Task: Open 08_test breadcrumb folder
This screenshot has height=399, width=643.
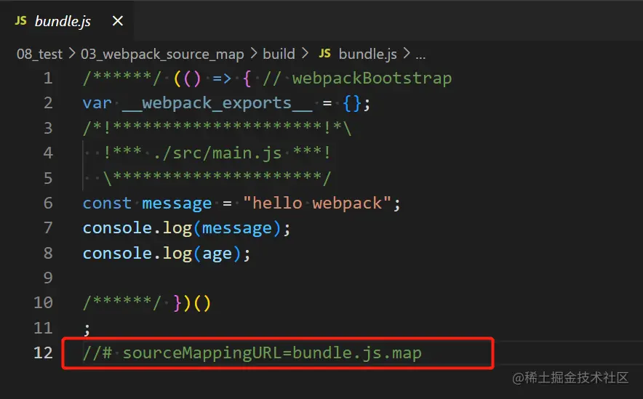Action: pos(39,54)
